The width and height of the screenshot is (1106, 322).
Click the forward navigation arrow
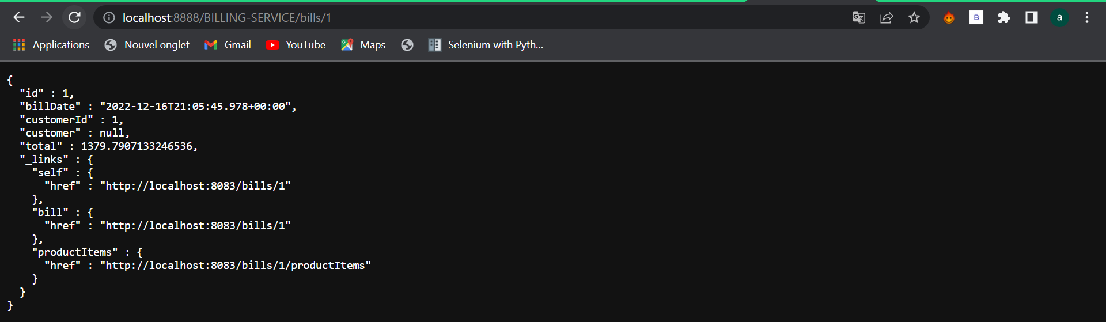(x=47, y=18)
